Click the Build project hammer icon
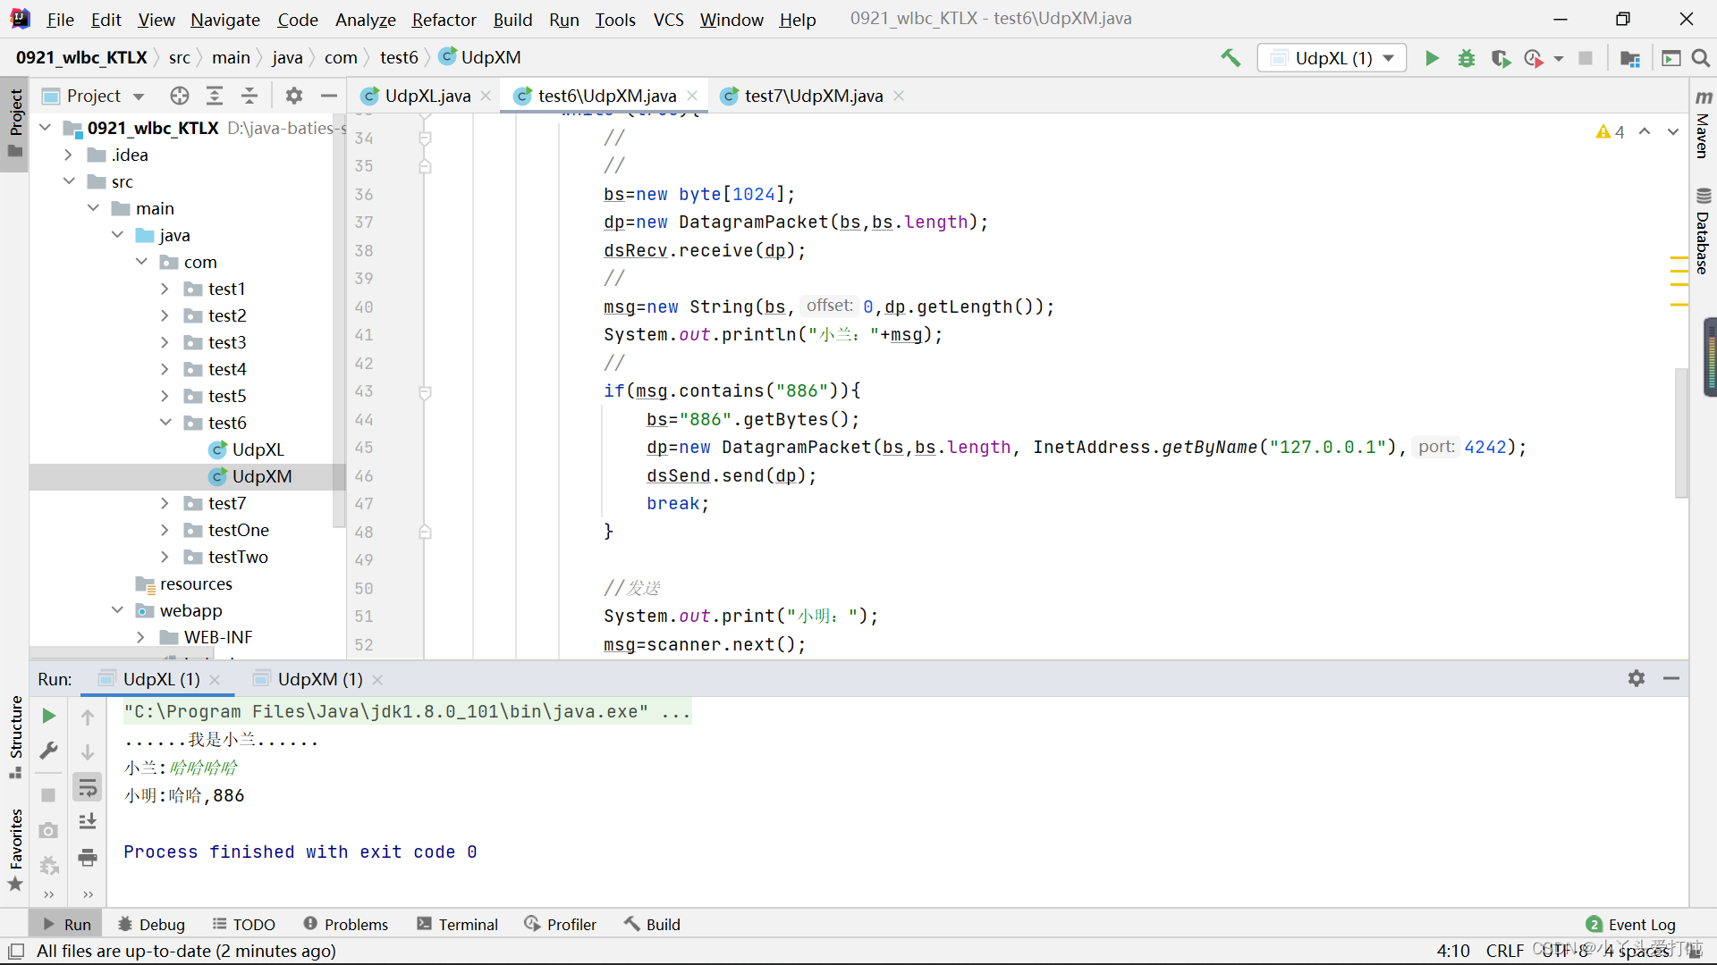Screen dimensions: 1717x965 pyautogui.click(x=1231, y=58)
